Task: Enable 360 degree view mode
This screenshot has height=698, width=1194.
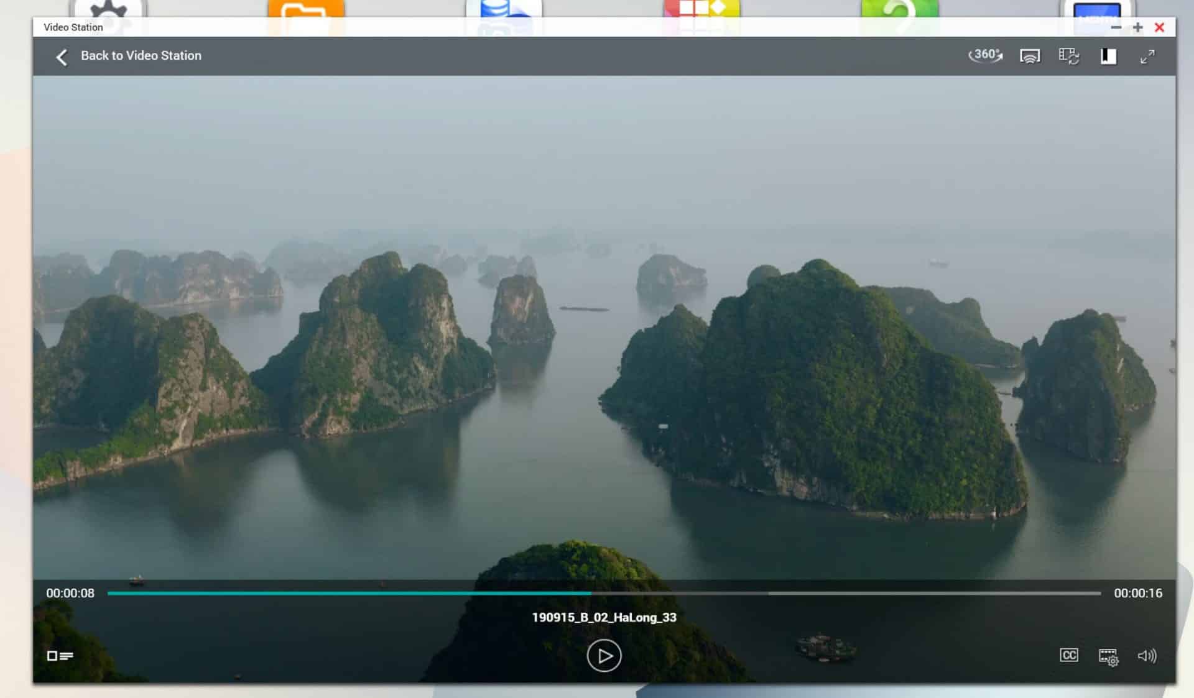Action: [986, 55]
